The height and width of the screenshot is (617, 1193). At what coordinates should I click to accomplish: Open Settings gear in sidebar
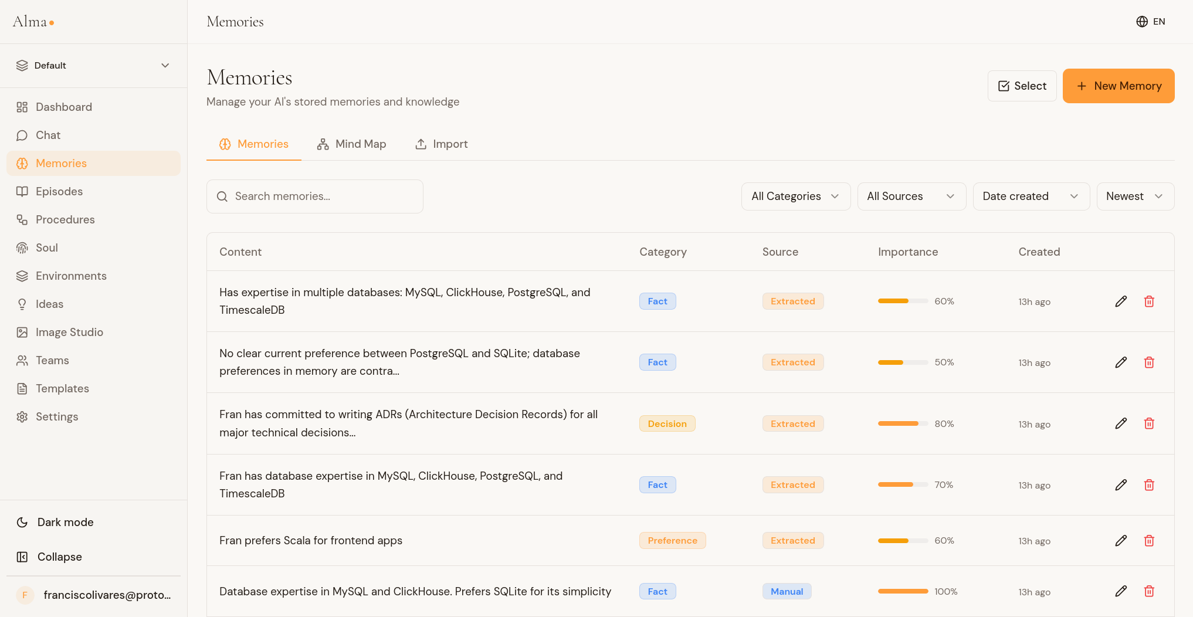point(93,416)
